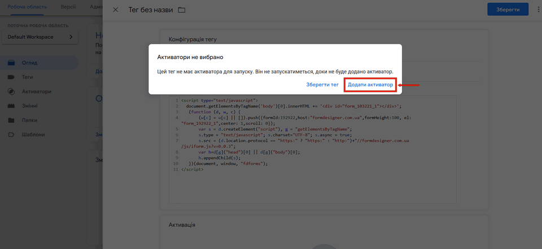Click the opening script line in code editor
542x249 pixels.
220,100
